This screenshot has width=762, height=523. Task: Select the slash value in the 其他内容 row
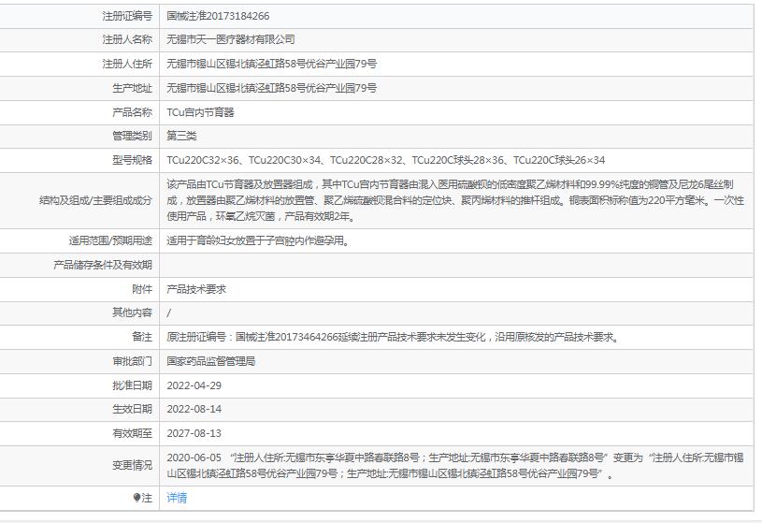[168, 312]
